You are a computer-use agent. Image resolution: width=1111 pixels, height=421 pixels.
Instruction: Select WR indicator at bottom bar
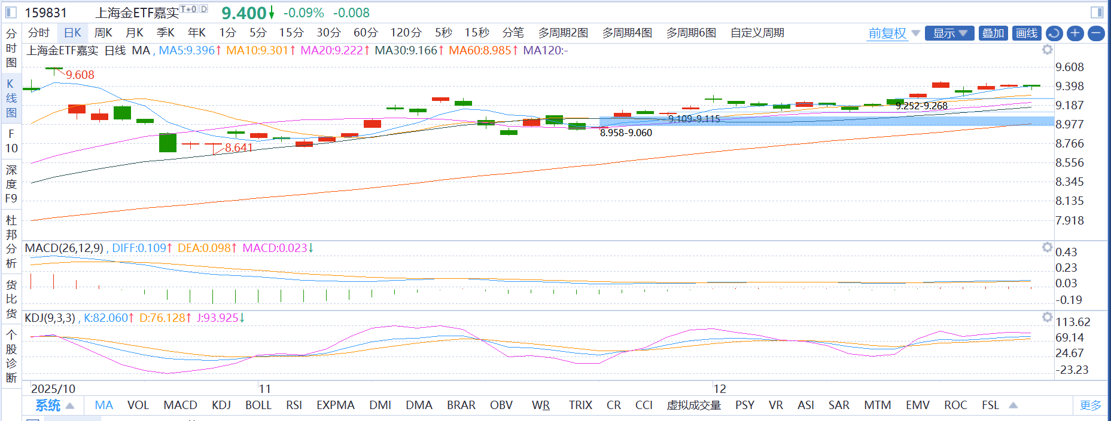coord(541,405)
